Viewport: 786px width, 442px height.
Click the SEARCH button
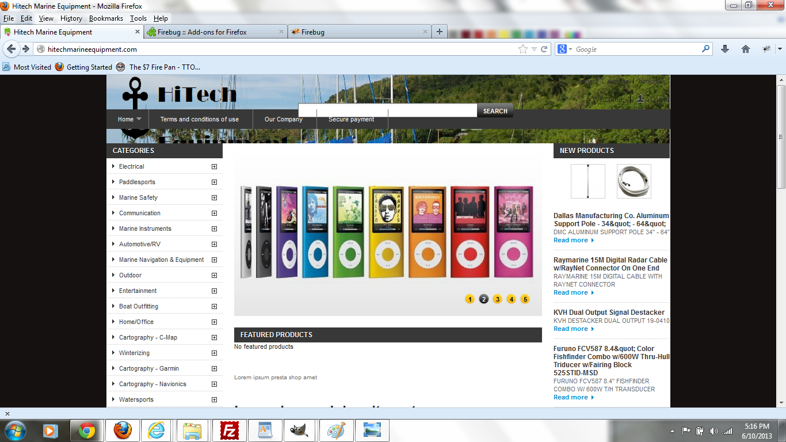pos(495,111)
